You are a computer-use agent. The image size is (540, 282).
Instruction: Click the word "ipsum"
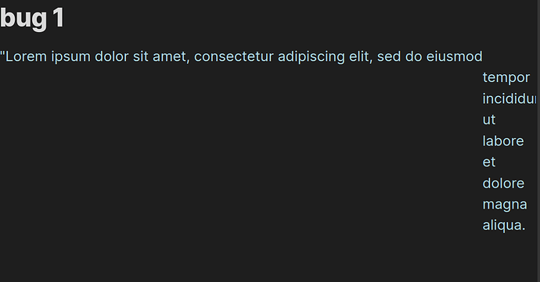click(x=71, y=57)
